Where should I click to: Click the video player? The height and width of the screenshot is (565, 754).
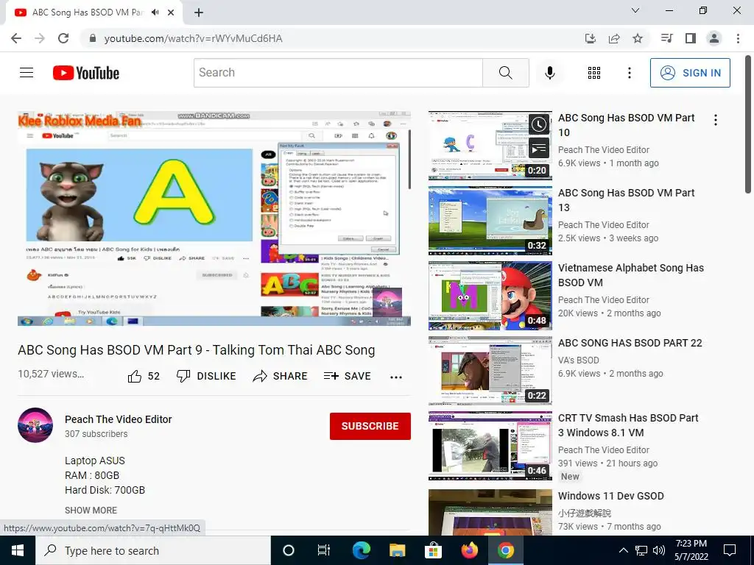point(214,218)
